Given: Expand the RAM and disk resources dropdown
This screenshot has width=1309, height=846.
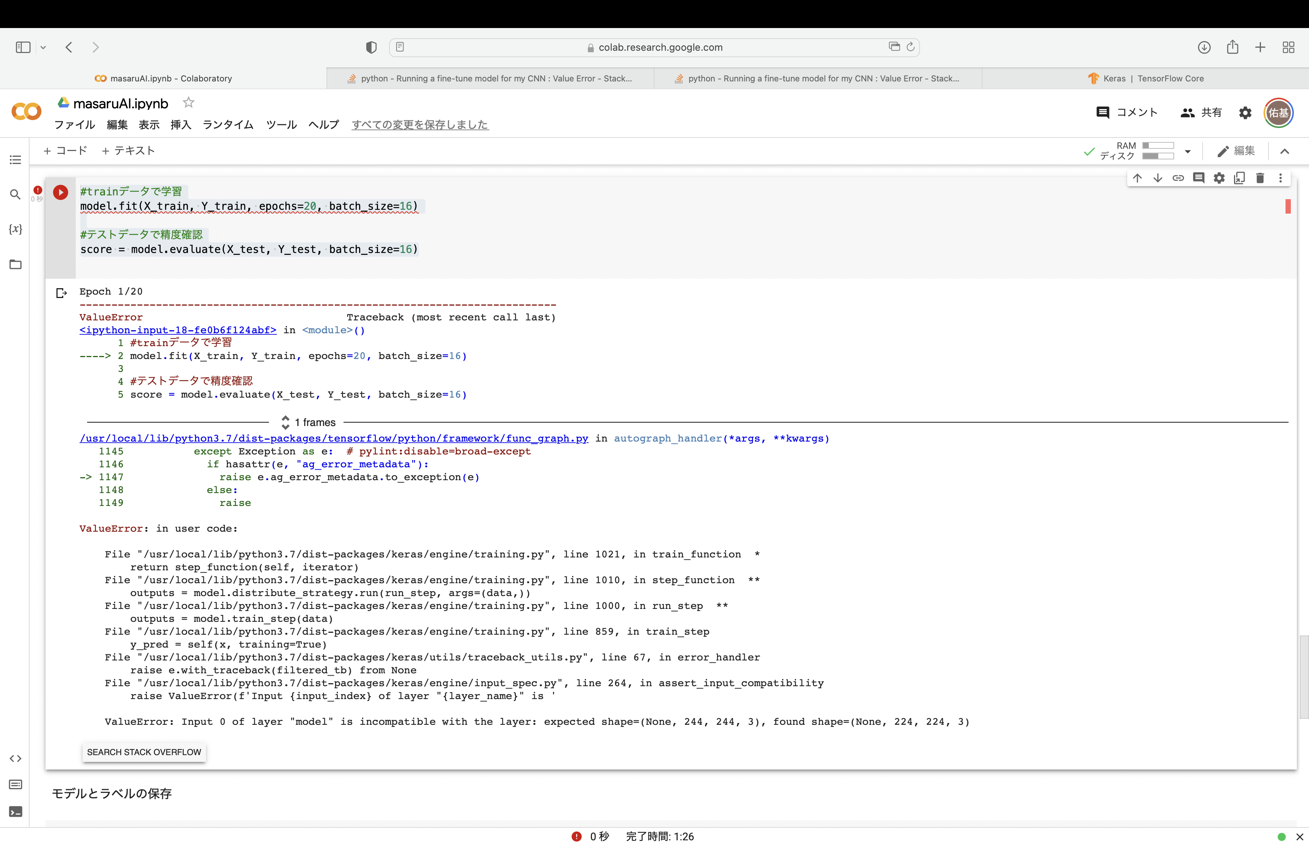Looking at the screenshot, I should pyautogui.click(x=1187, y=151).
